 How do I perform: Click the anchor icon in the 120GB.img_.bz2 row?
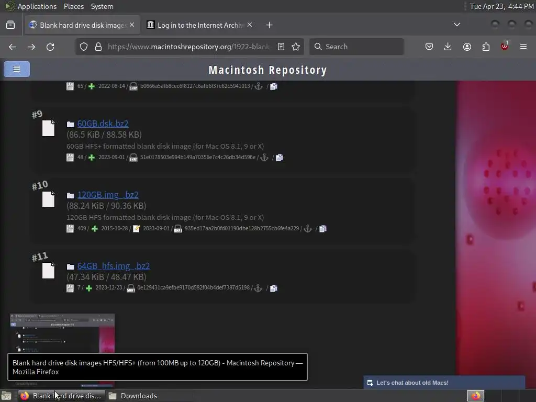tap(308, 229)
